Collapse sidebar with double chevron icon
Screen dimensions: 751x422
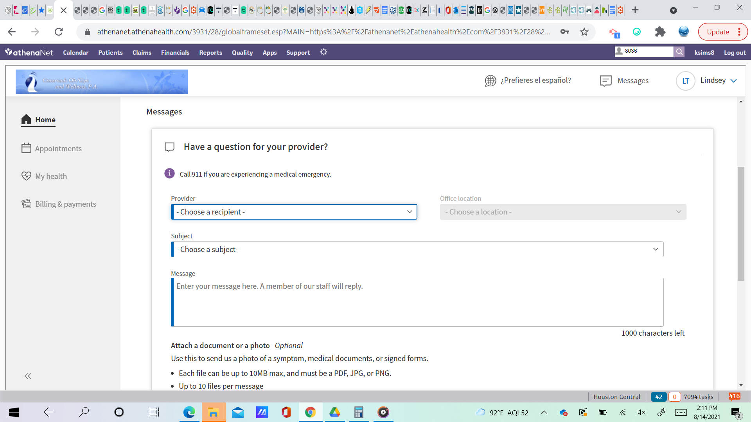tap(28, 376)
